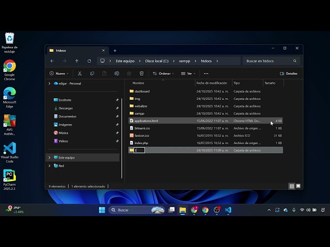Click the monitor icon in address bar

click(x=103, y=61)
